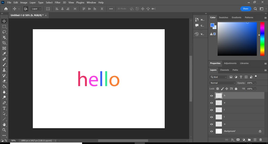Viewport: 268px width, 144px height.
Task: Toggle visibility of the 'o' layer
Action: (x=211, y=124)
